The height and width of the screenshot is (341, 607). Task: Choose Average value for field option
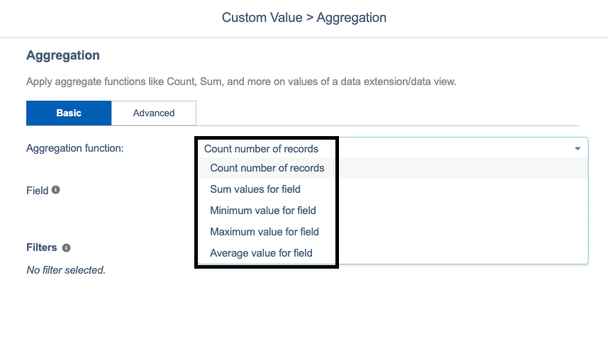393,253
